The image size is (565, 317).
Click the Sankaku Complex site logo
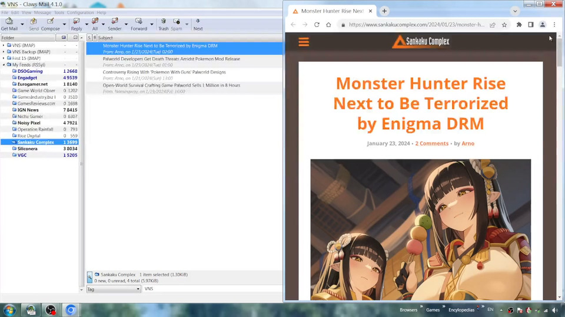tap(421, 42)
